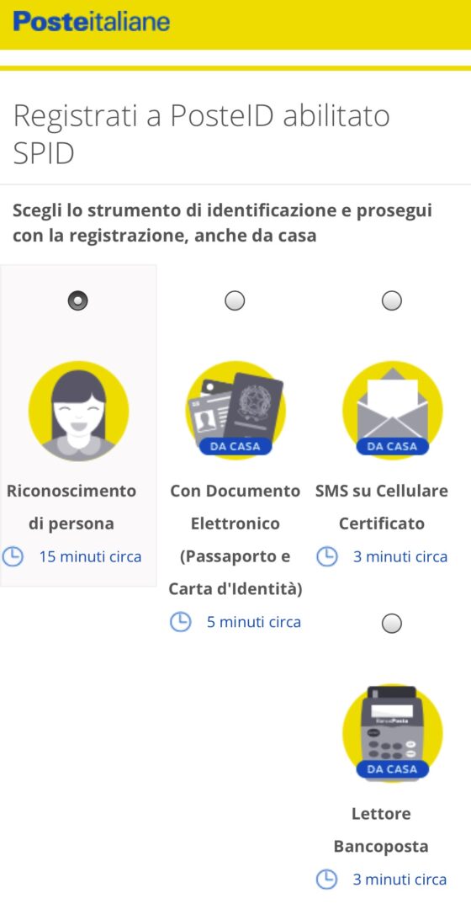Screen dimensions: 471x909
Task: Click DA CASA badge on passport icon
Action: (235, 446)
